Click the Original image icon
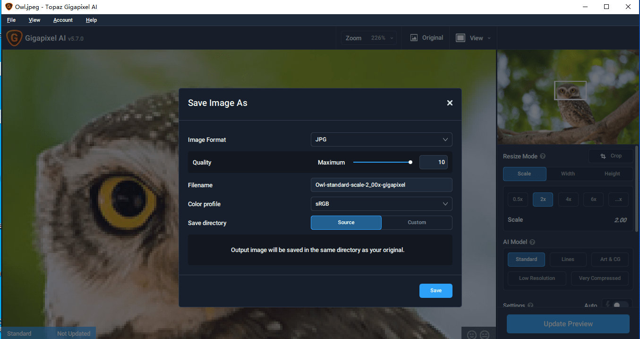640x339 pixels. [414, 38]
